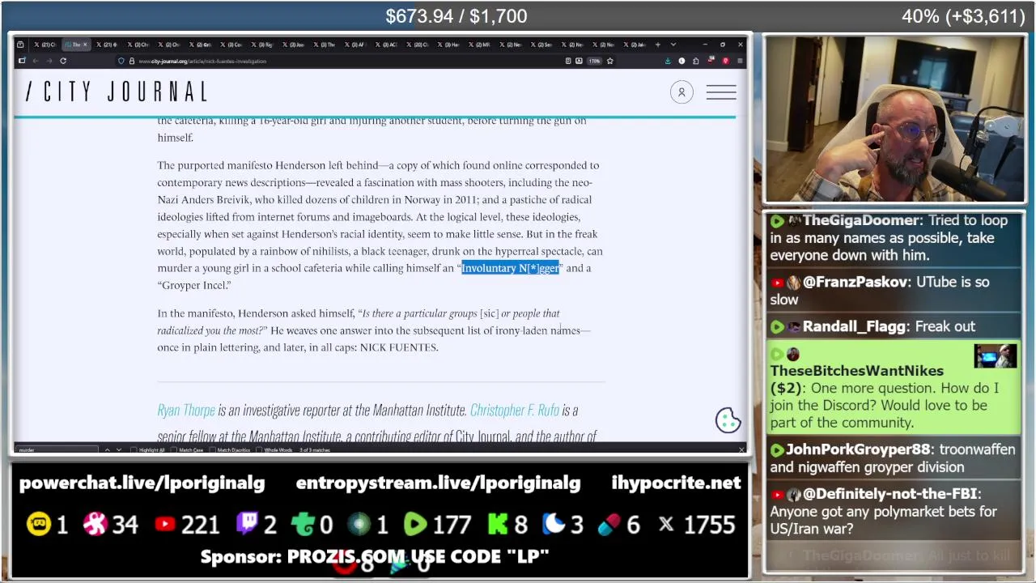Toggle reader view icon in address bar

pyautogui.click(x=568, y=61)
